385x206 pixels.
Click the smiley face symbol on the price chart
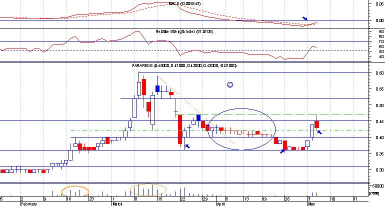(230, 84)
